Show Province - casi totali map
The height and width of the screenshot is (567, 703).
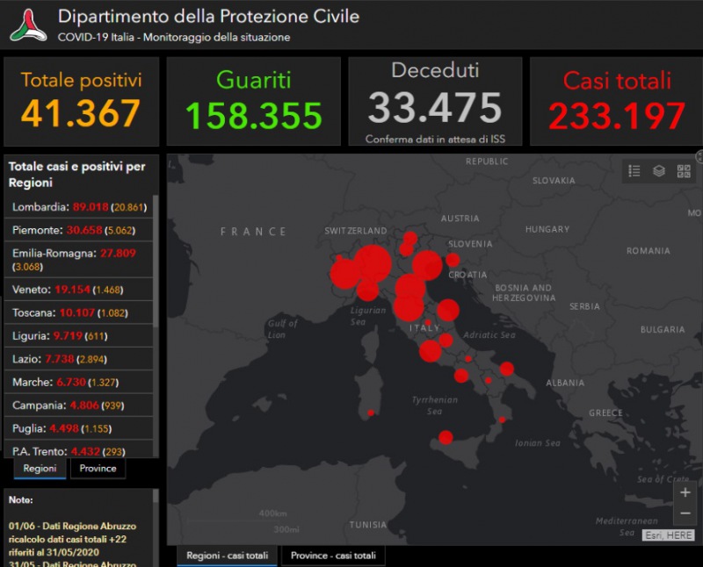coord(333,556)
